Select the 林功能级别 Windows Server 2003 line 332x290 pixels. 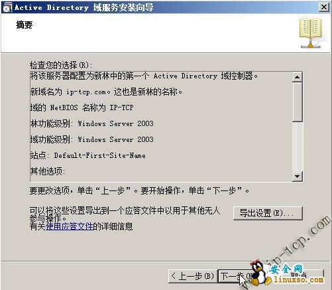point(91,123)
